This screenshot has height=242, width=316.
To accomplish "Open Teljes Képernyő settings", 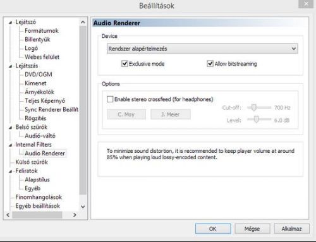I will click(x=45, y=100).
